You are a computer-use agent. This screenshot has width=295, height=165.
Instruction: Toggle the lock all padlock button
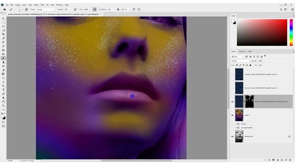(x=250, y=65)
